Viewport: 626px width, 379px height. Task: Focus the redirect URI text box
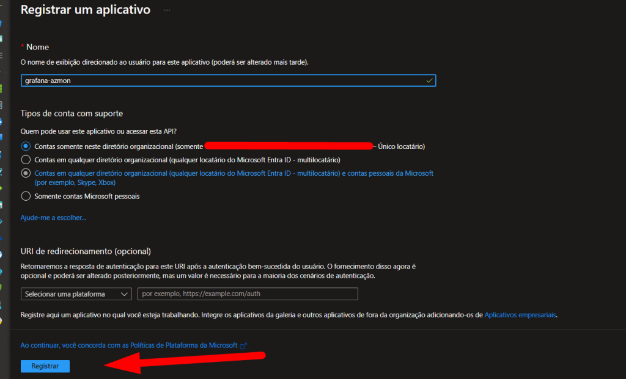[248, 294]
